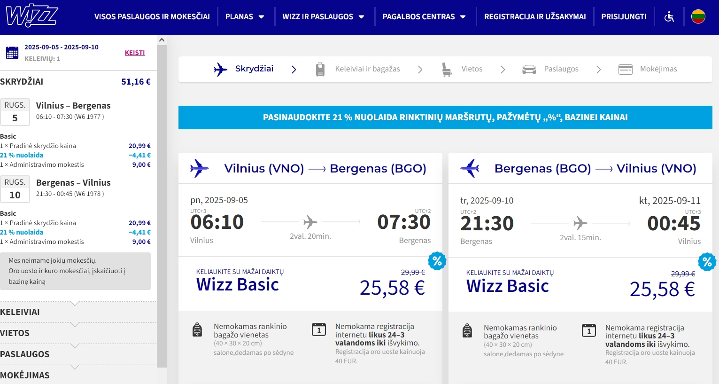Click 25,58 € price on return flight
The width and height of the screenshot is (719, 384).
[x=662, y=289]
